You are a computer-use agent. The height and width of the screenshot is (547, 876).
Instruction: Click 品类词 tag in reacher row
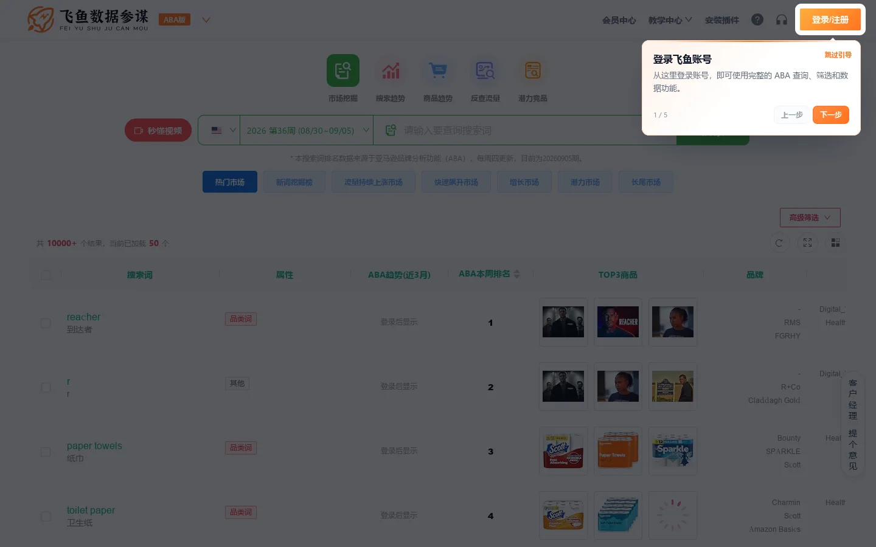coord(241,318)
